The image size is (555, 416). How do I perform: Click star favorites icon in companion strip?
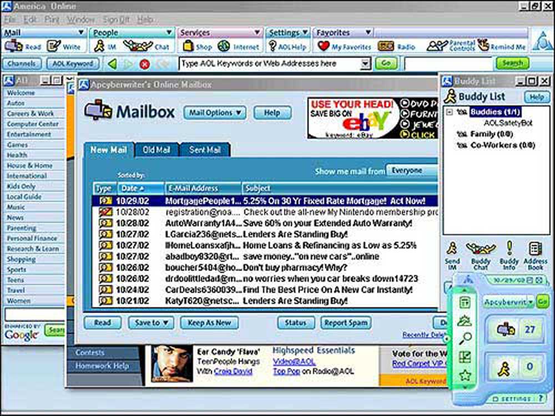pos(465,375)
